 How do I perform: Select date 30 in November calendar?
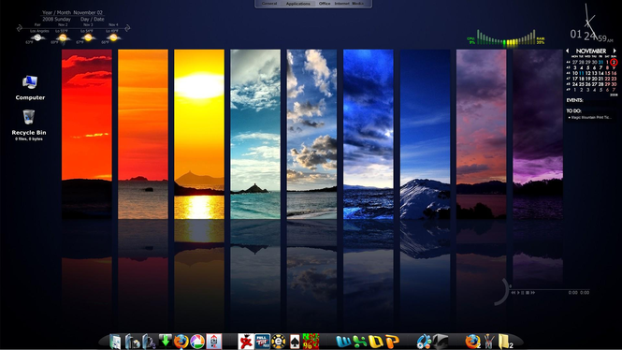(615, 84)
